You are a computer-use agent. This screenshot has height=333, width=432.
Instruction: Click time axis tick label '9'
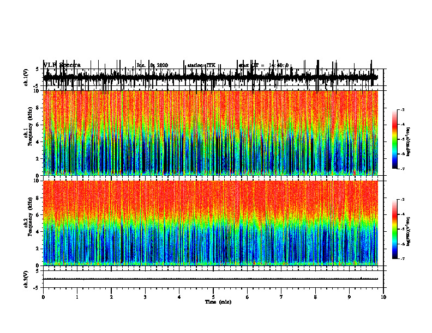349,297
